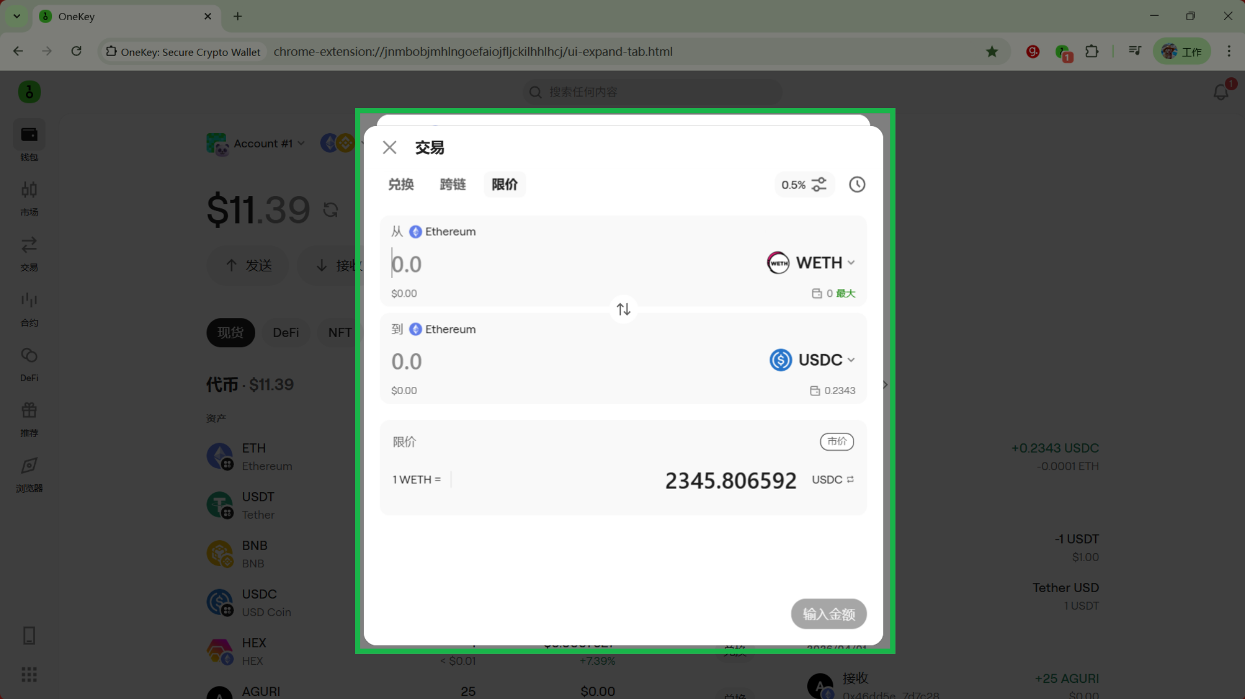Click the 发送 send button
Screen dimensions: 1245x699
[248, 265]
